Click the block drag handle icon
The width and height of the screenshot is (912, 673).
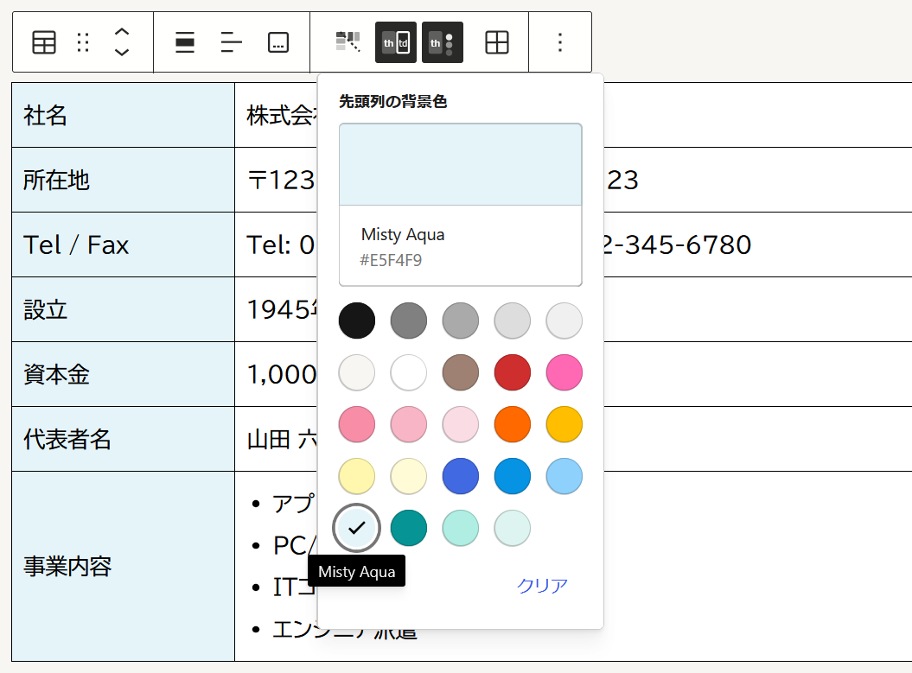pyautogui.click(x=83, y=42)
